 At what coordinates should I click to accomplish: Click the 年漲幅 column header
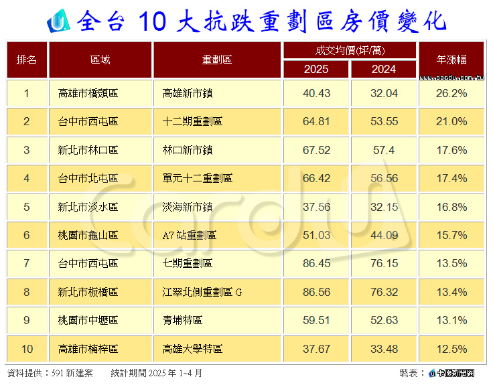pos(451,58)
